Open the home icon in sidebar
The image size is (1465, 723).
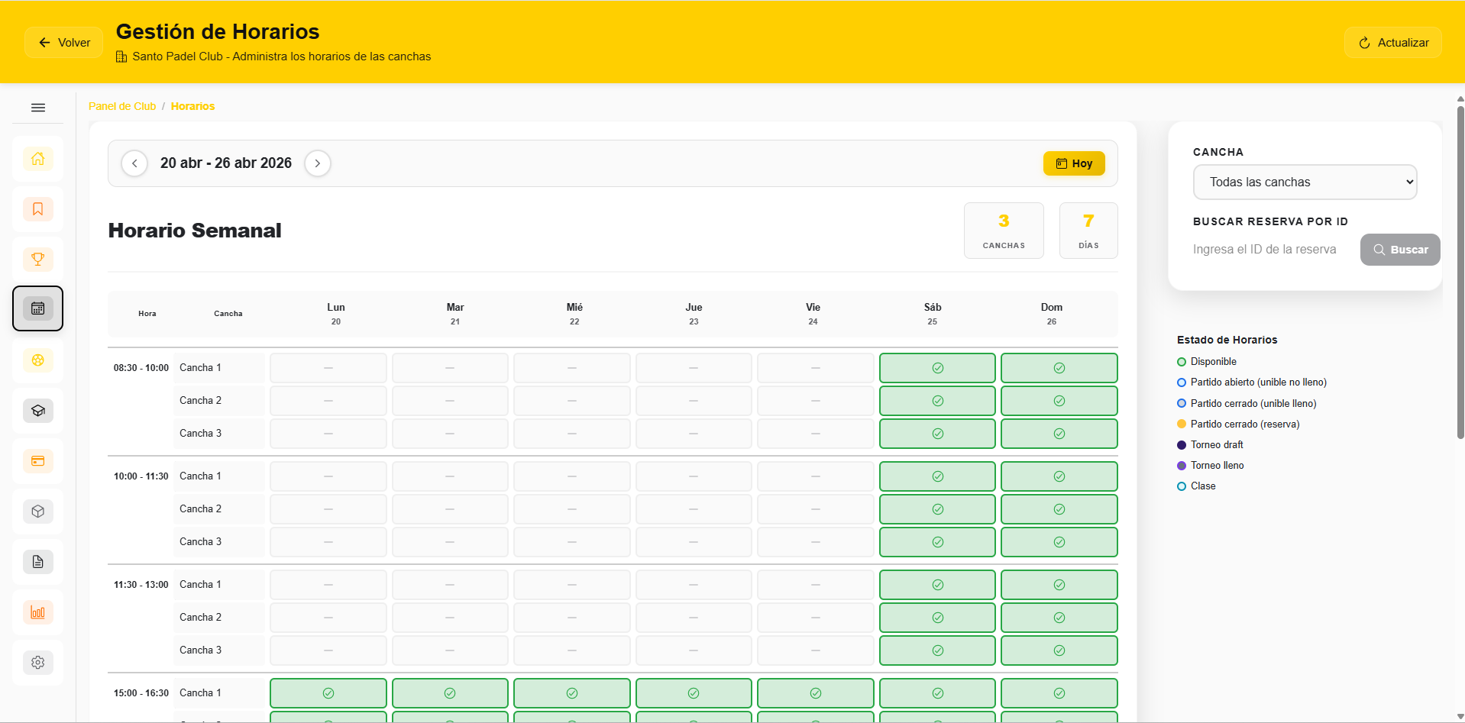[x=37, y=159]
